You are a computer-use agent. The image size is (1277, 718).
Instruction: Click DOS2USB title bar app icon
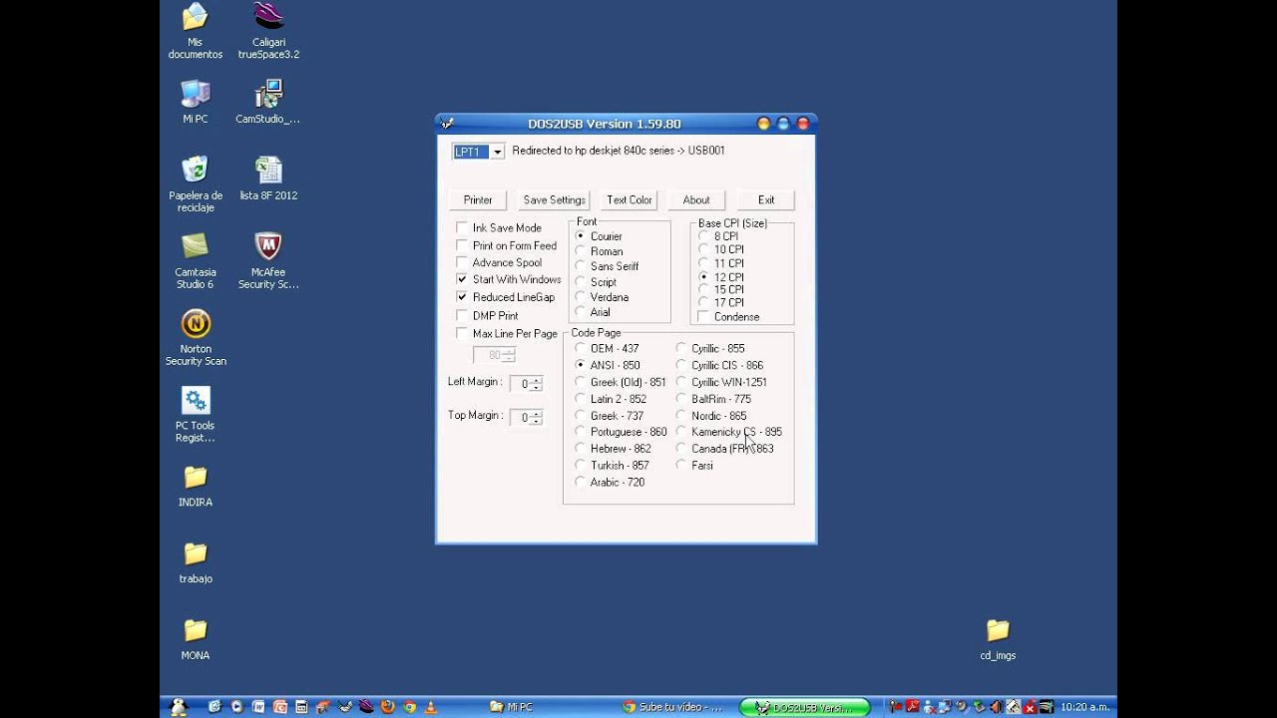447,124
